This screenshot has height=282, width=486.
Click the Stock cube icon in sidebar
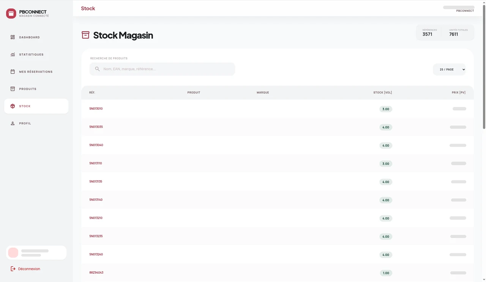[13, 106]
